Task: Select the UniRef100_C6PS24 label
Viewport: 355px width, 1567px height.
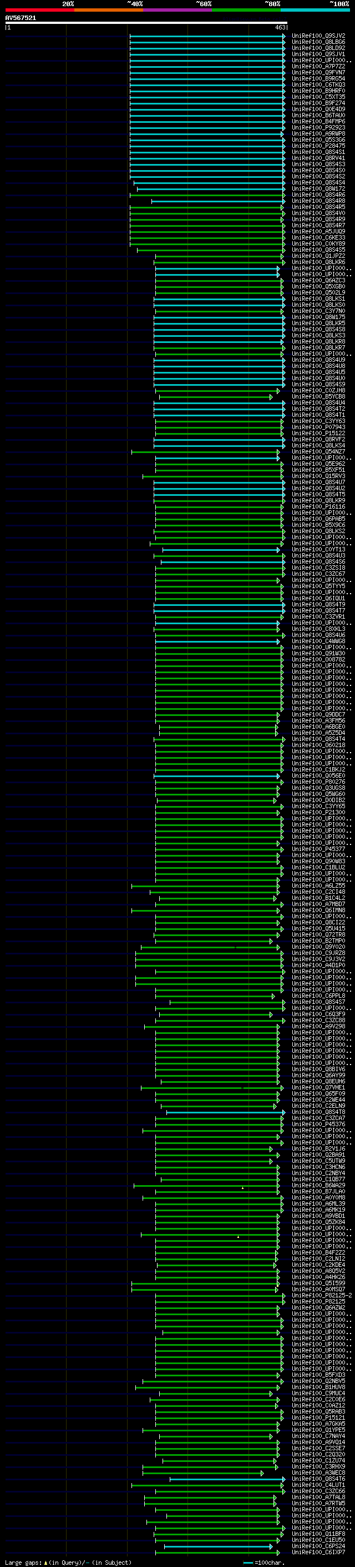Action: (318, 1546)
